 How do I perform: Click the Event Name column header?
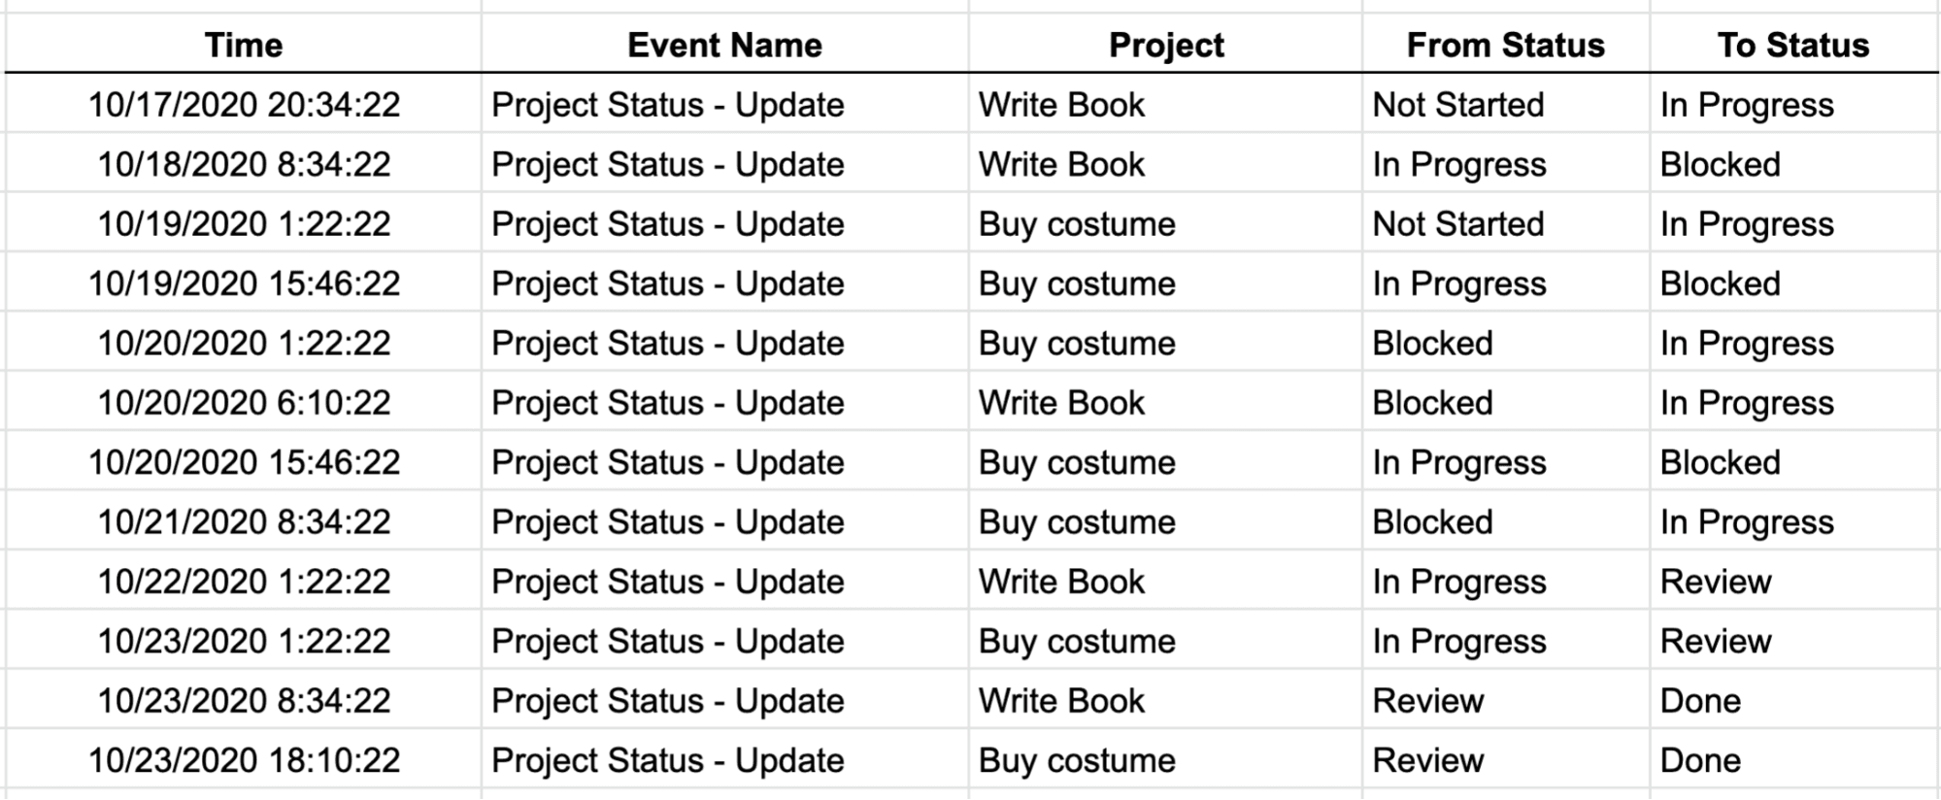[x=724, y=45]
